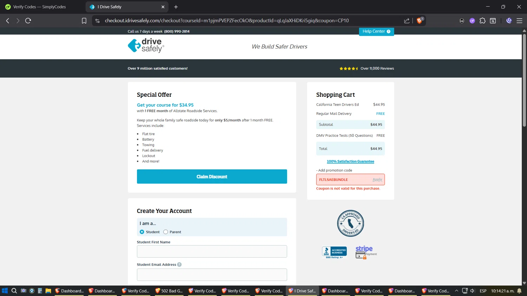Click the Claim Discount button
The width and height of the screenshot is (527, 296).
tap(212, 176)
